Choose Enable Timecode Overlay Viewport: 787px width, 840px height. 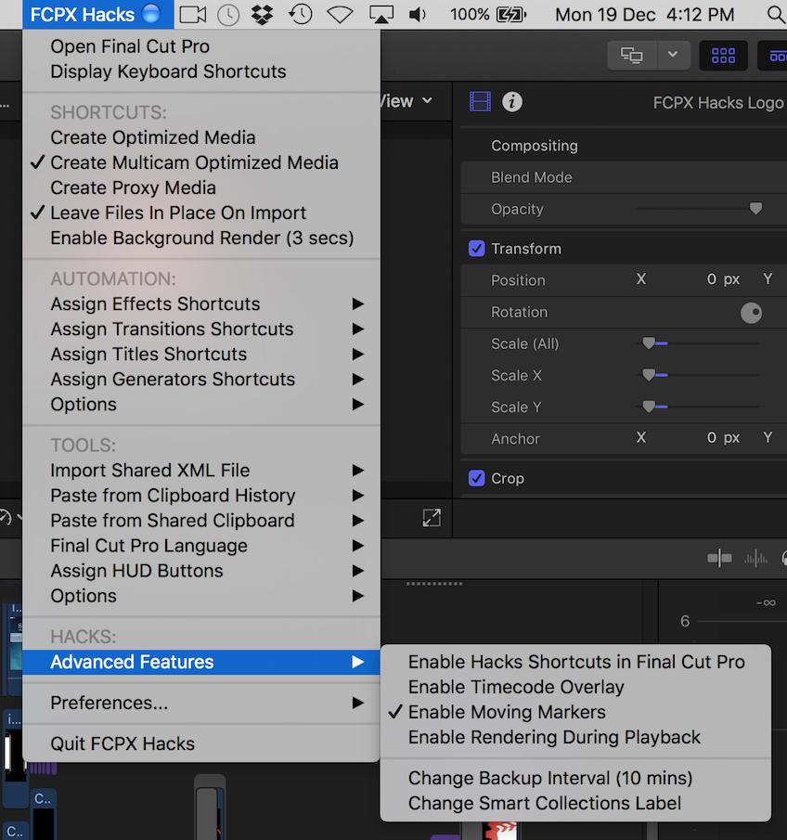click(x=516, y=687)
